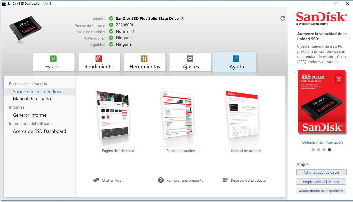
Task: Click the green check next to Notificaciones
Action: [111, 38]
